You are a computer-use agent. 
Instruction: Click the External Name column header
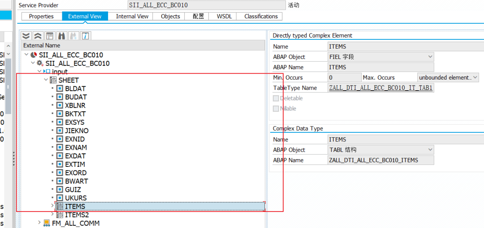coord(143,46)
